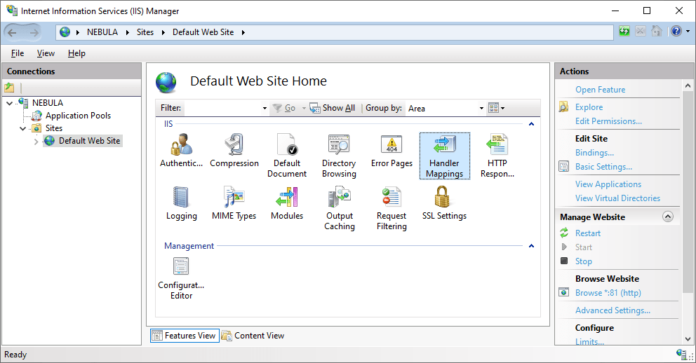Open the Authentication feature icon
The height and width of the screenshot is (363, 696).
click(x=181, y=151)
